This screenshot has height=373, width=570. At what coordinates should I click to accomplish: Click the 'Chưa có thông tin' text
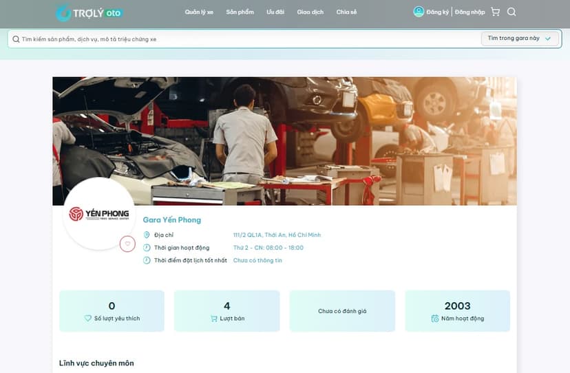257,260
